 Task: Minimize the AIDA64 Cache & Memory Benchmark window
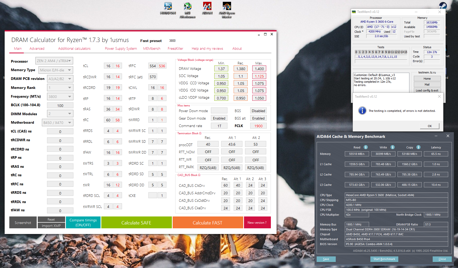coord(436,136)
